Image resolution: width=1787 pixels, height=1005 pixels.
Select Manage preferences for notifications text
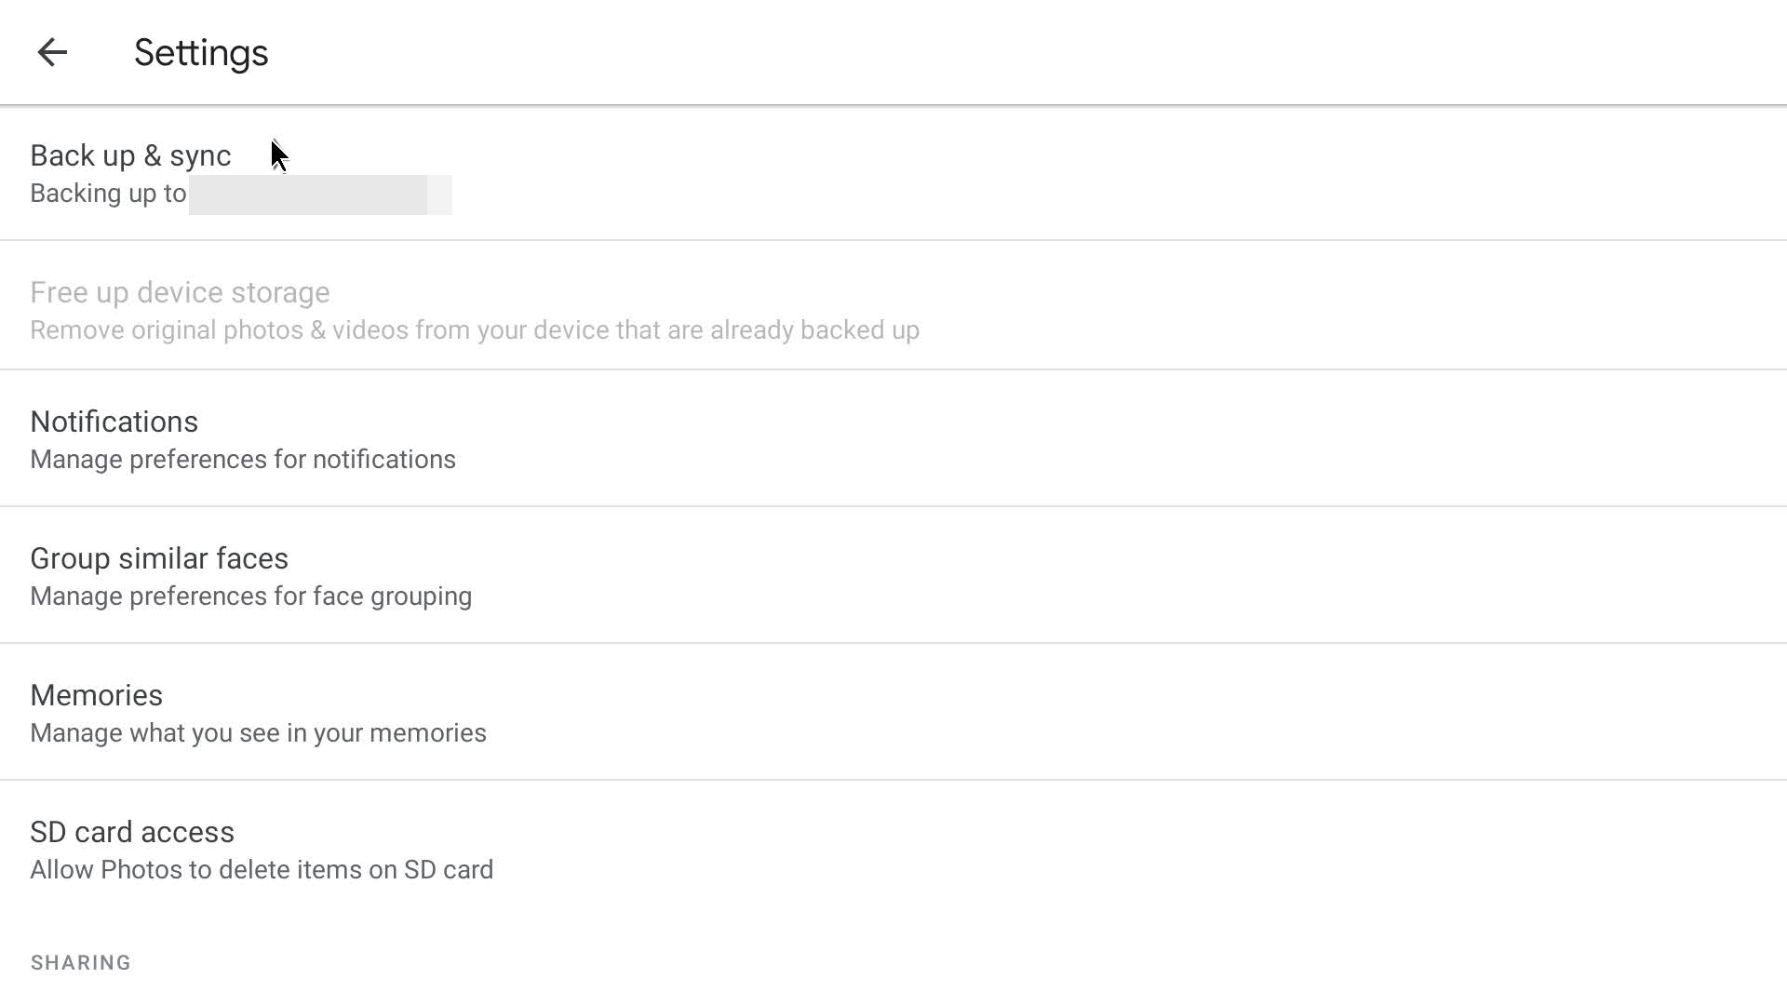243,459
